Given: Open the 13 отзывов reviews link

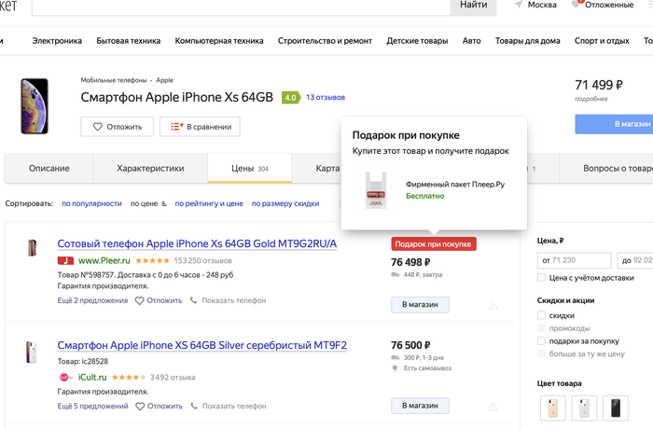Looking at the screenshot, I should [326, 97].
